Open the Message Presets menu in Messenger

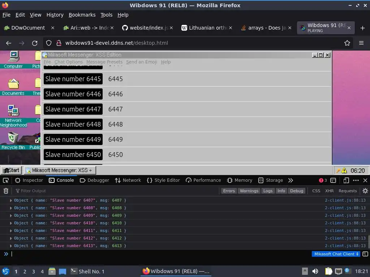(x=104, y=62)
